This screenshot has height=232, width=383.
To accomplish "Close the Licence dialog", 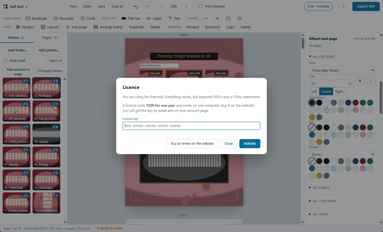I will (x=228, y=144).
